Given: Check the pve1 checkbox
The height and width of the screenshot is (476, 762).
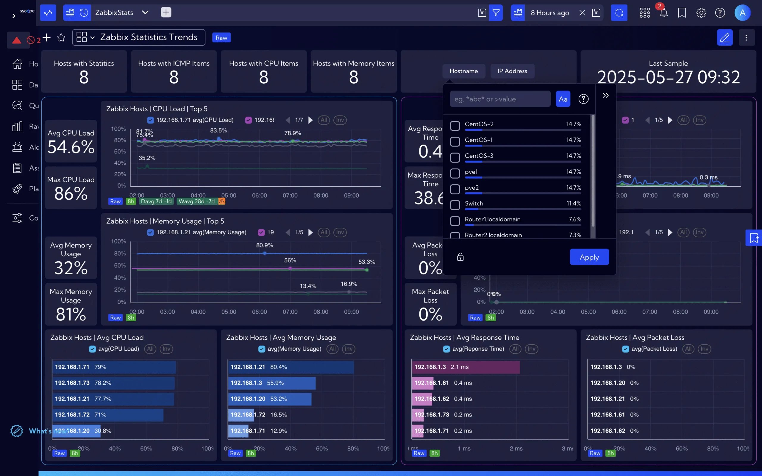Looking at the screenshot, I should pos(455,173).
